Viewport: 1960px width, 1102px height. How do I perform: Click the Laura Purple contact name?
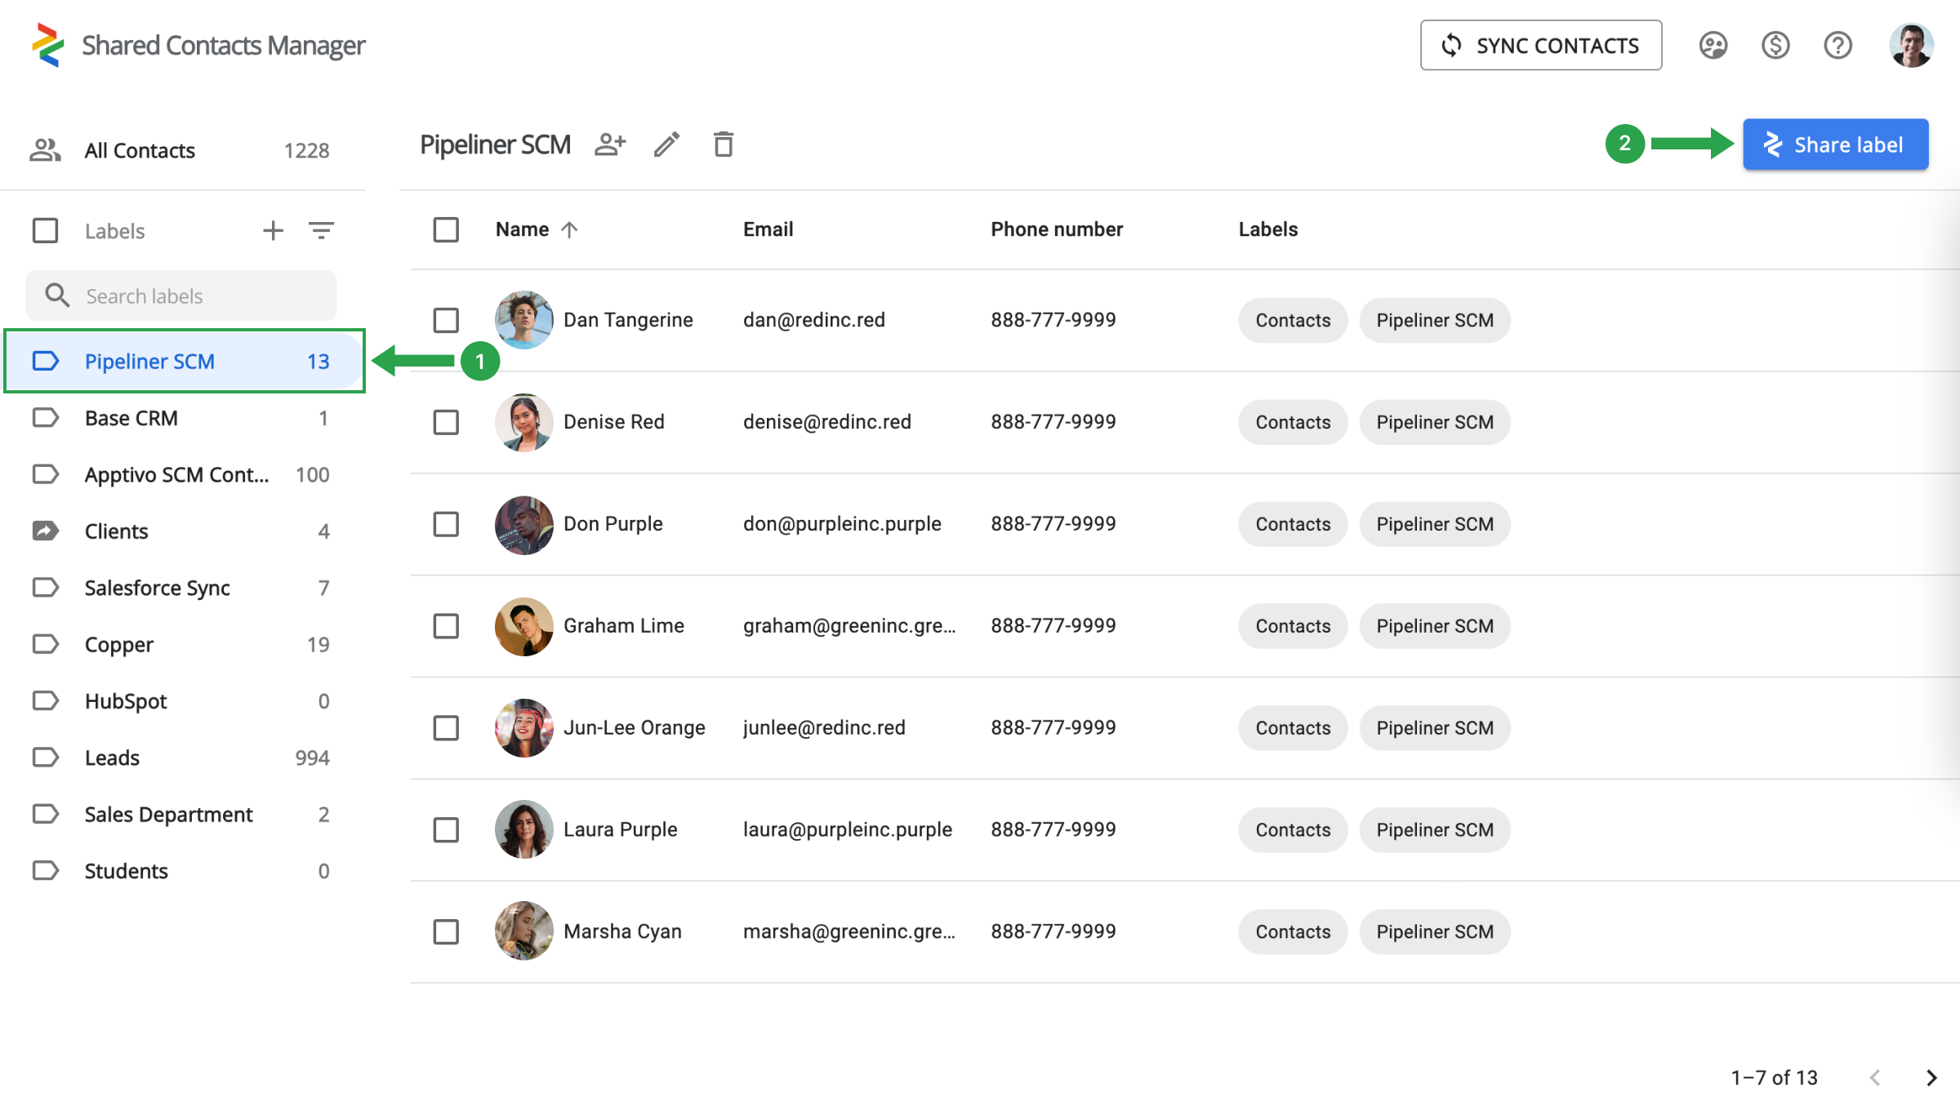[620, 829]
